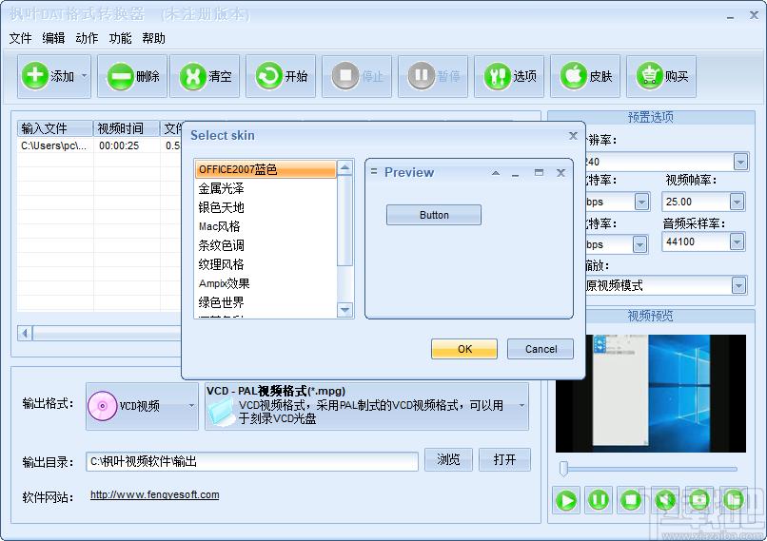Select the OFFICE2007蓝色 skin

point(265,169)
